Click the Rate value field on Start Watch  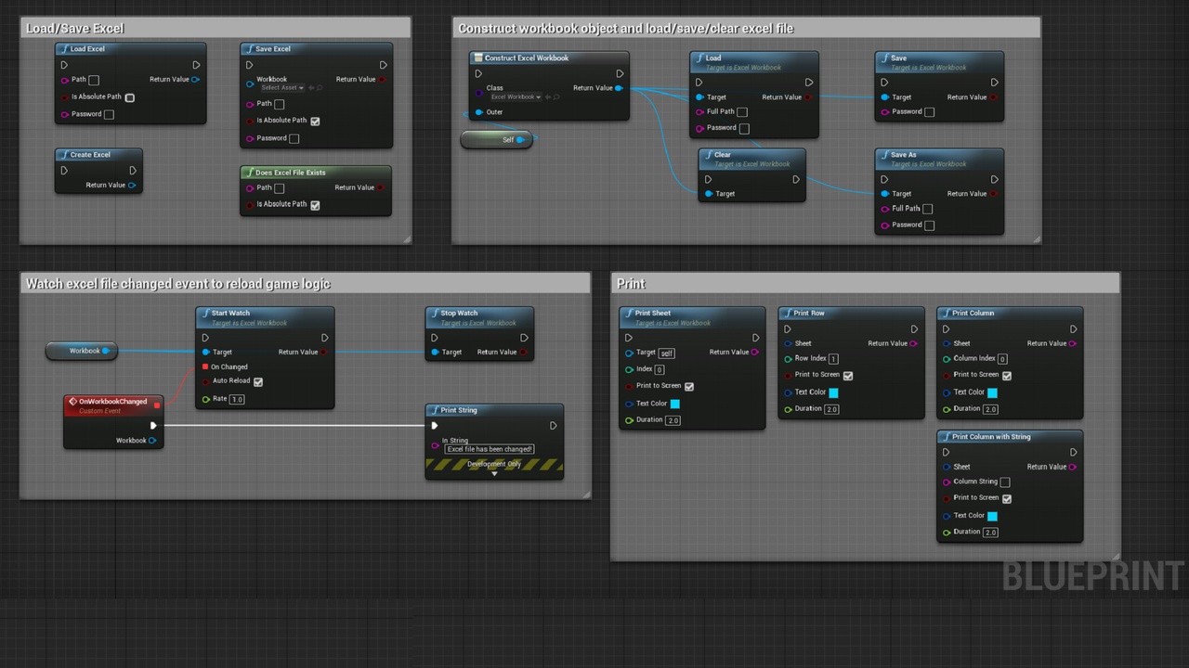[x=237, y=400]
